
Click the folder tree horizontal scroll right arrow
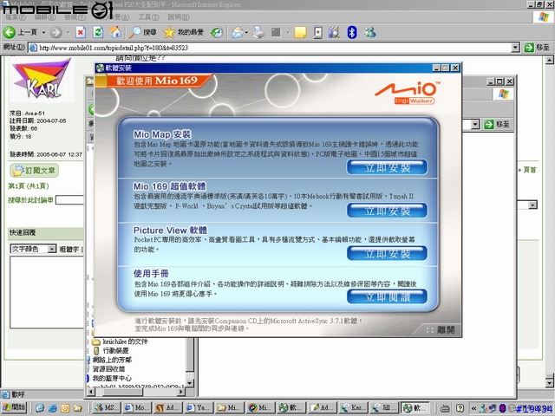click(x=181, y=392)
